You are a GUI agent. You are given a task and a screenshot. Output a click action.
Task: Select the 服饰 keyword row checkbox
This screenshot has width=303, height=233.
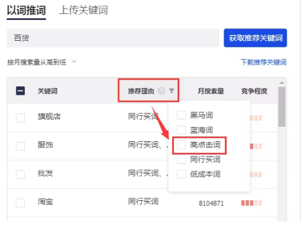tap(21, 146)
